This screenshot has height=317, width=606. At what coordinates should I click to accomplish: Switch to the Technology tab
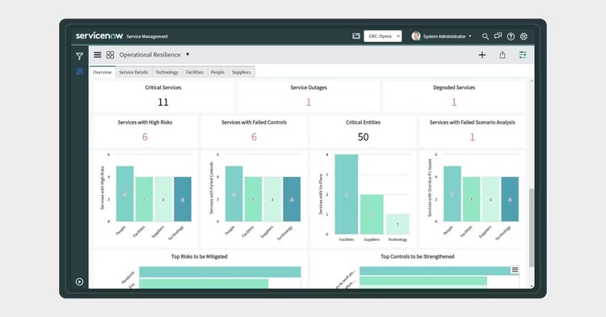(x=166, y=72)
